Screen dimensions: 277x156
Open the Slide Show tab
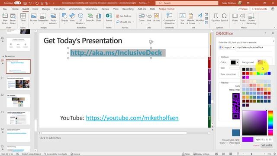91,9
